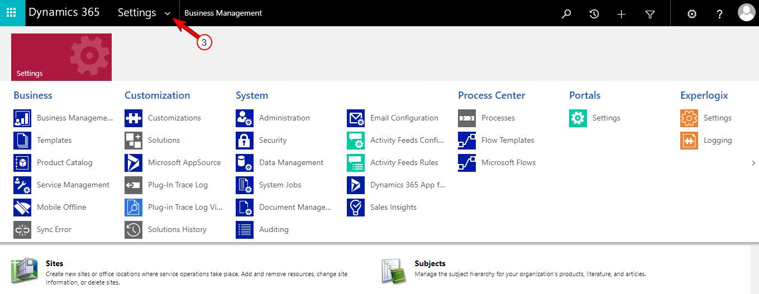Click the Plug-In Trace Log icon
Screen dimensions: 759x294
coord(133,185)
